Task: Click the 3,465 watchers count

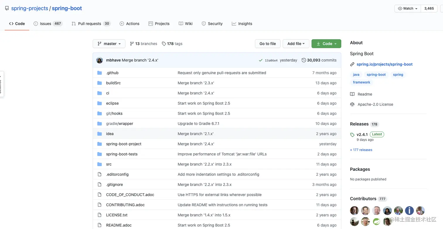Action: point(429,8)
